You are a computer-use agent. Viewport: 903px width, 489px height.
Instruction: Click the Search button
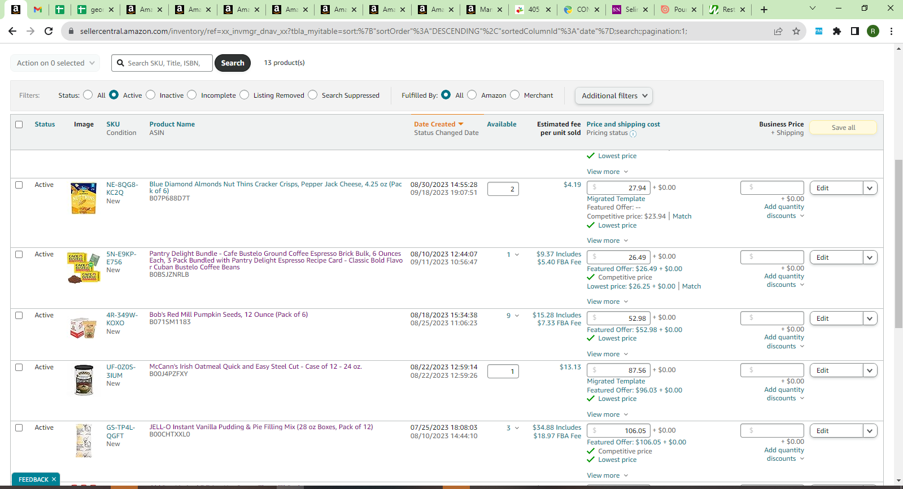[x=233, y=63]
